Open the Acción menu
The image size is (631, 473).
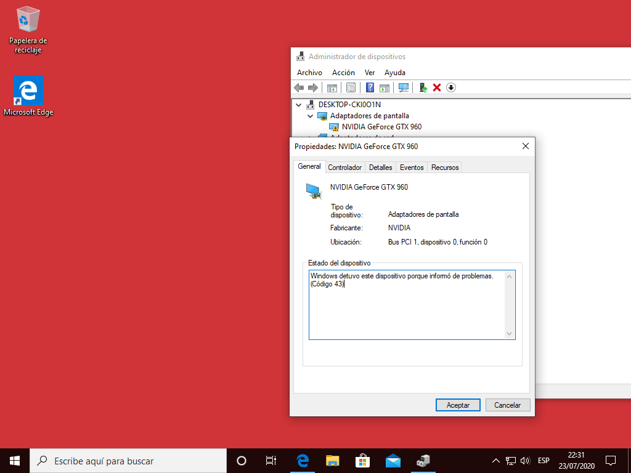[343, 73]
